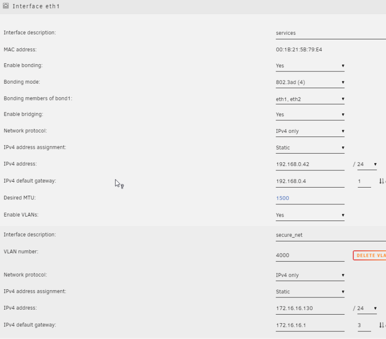Screen dimensions: 386x339
Task: Click the VLAN number field 4000
Action: tap(310, 255)
